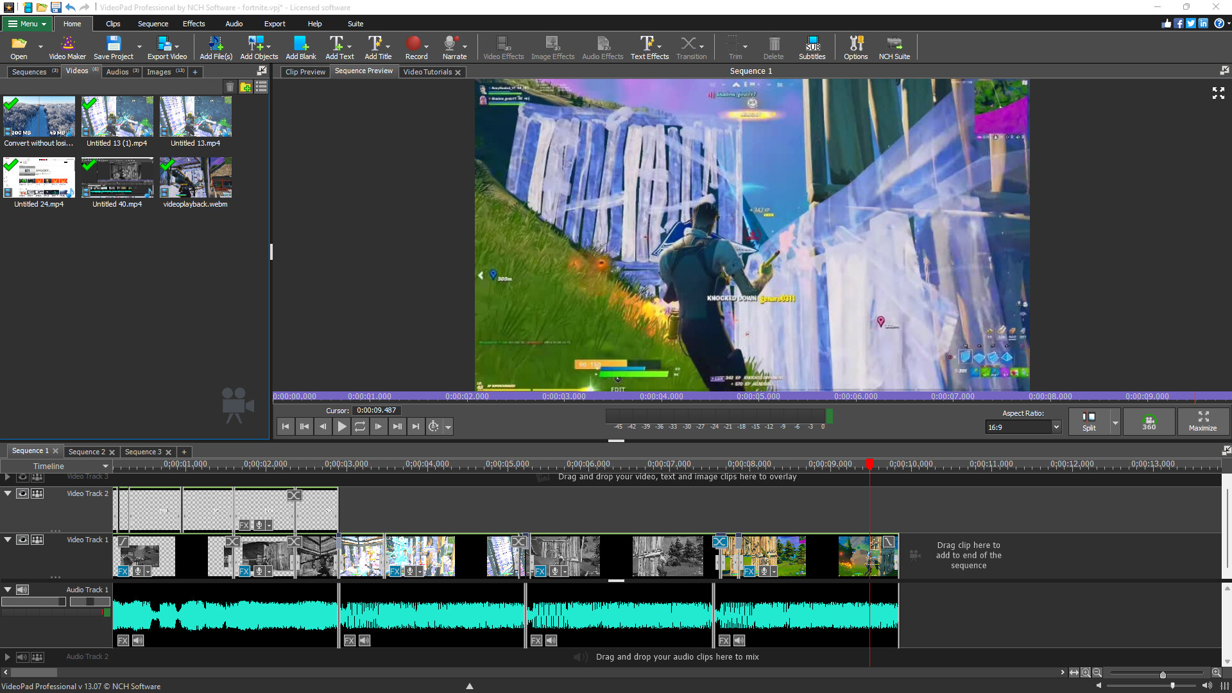Click the Delete toolbar icon

coord(773,47)
